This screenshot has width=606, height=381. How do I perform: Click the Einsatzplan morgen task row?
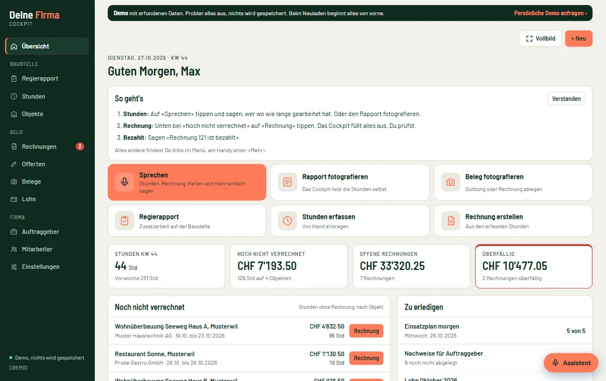click(495, 331)
